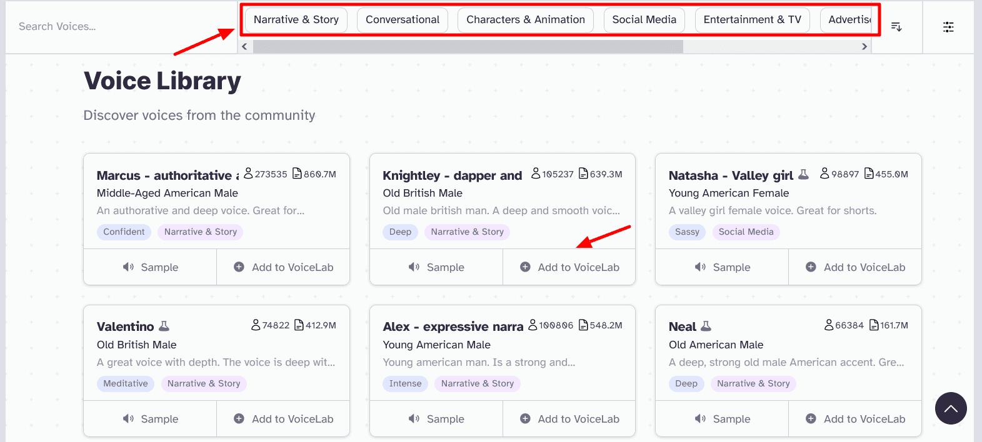Click the flask icon beside Valentino
Viewport: 982px width, 442px height.
tap(164, 326)
